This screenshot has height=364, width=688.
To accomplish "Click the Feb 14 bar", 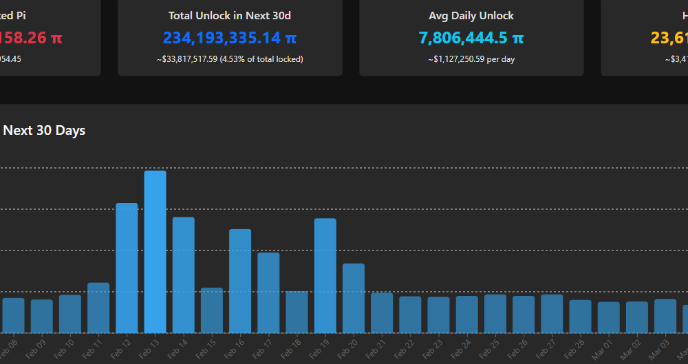I will (x=183, y=275).
